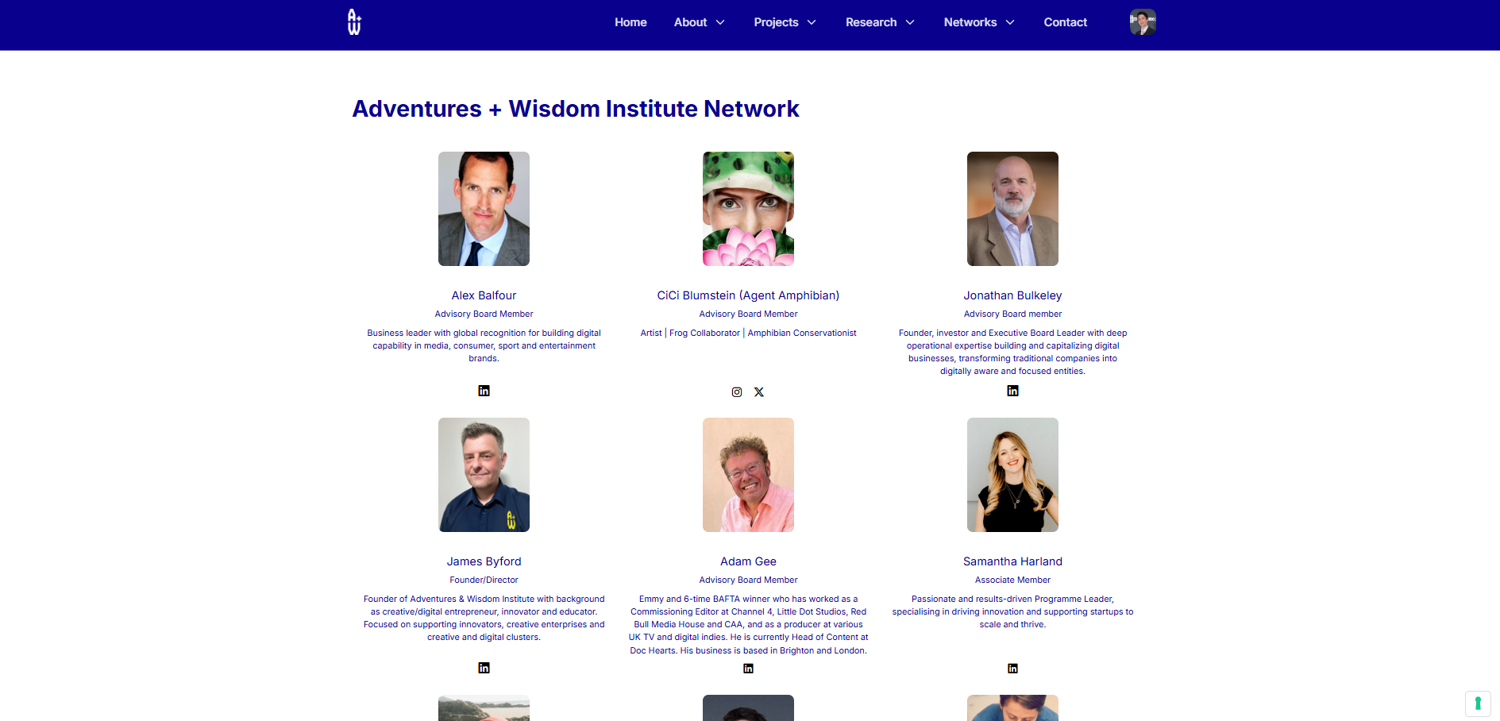Click the green accessibility icon at bottom right
1500x721 pixels.
click(1478, 704)
